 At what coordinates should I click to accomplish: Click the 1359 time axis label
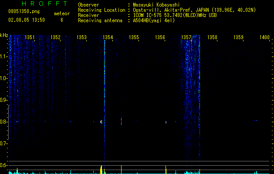[239, 37]
